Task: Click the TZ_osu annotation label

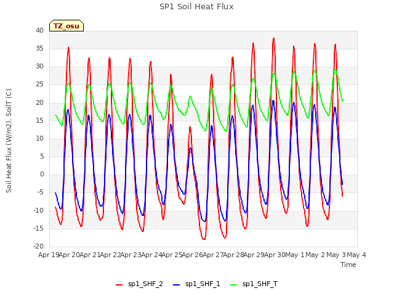Action: [x=66, y=26]
